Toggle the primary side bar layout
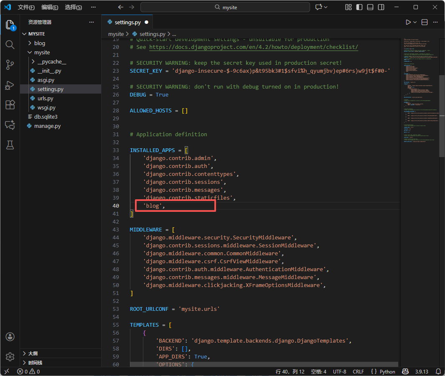The image size is (445, 376). [359, 7]
